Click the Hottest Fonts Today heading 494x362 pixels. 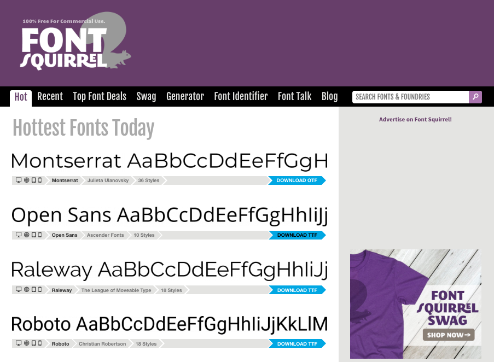point(84,129)
